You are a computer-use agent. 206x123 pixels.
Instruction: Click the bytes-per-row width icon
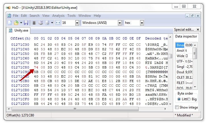click(x=58, y=23)
